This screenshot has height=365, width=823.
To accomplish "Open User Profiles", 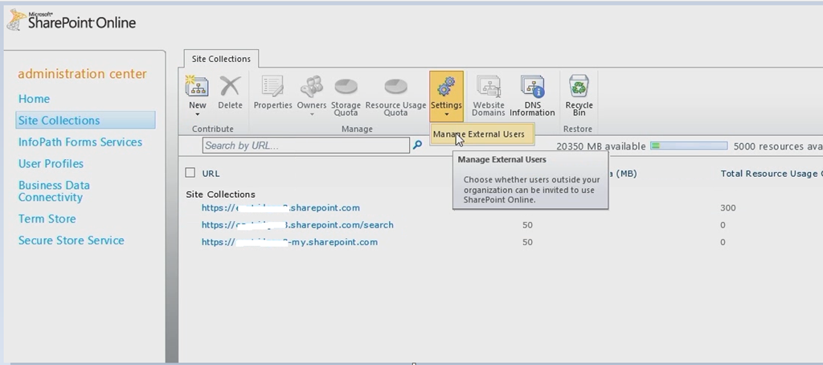I will pos(51,163).
